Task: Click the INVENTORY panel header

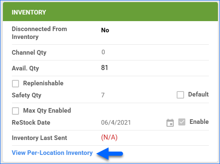Action: tap(110, 12)
